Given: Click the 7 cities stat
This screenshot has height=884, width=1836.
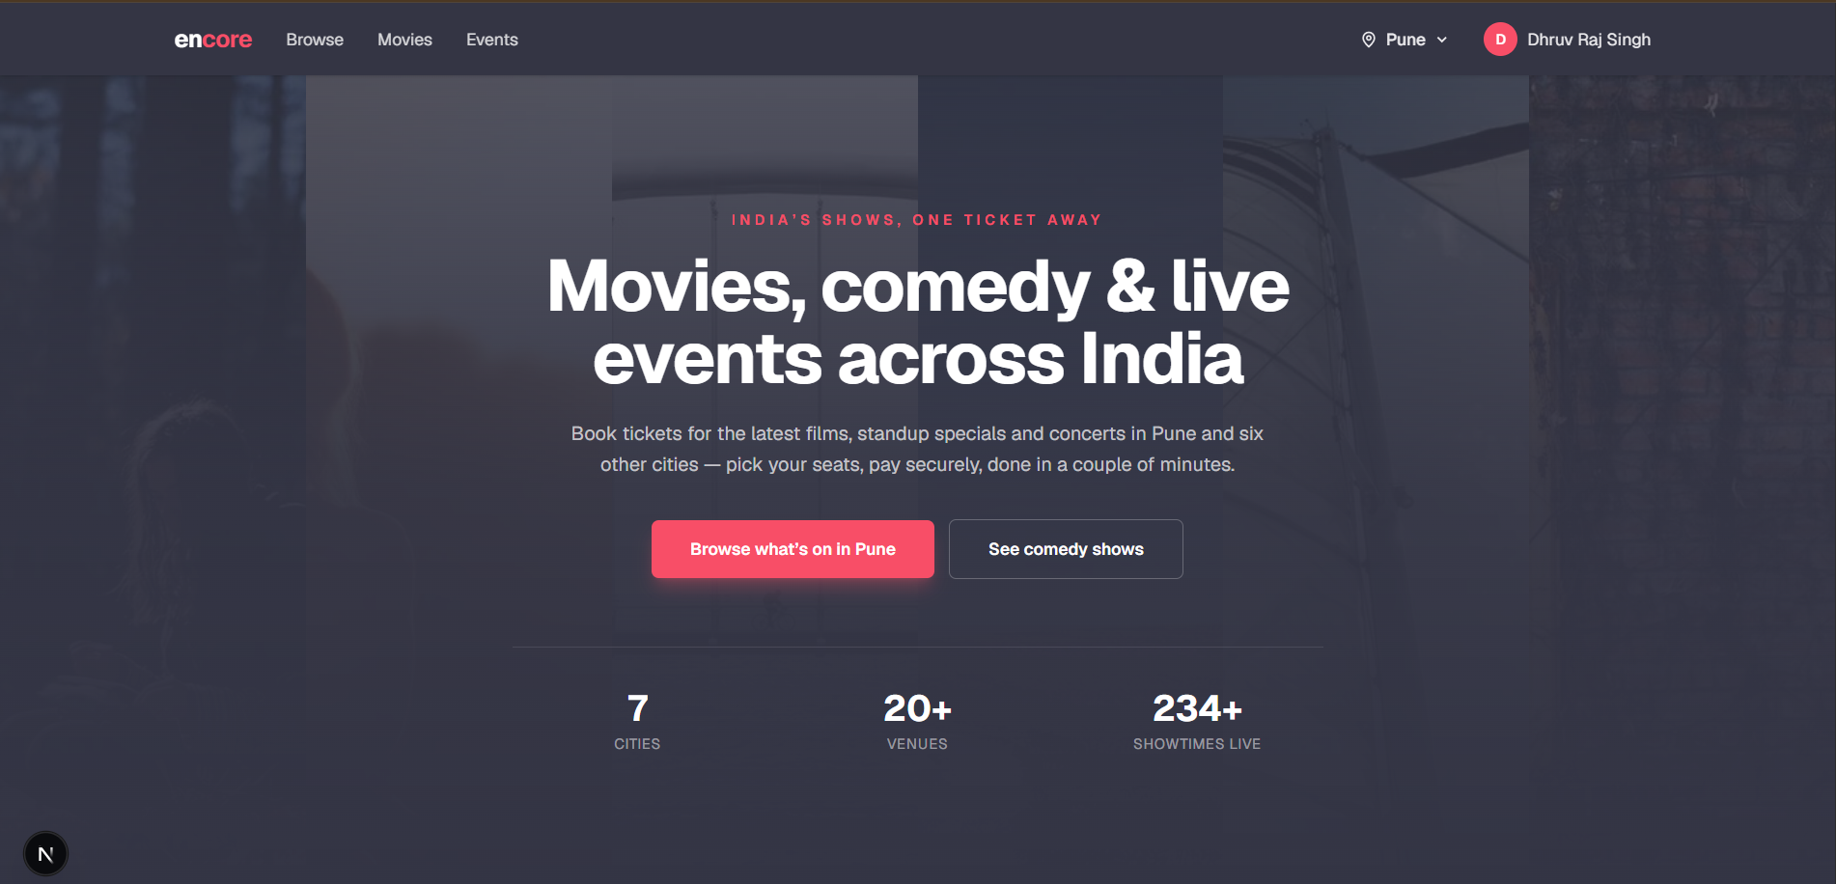Looking at the screenshot, I should tap(638, 722).
